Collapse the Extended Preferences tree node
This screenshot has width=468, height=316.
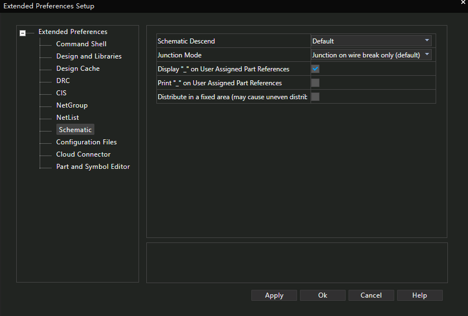coord(22,33)
